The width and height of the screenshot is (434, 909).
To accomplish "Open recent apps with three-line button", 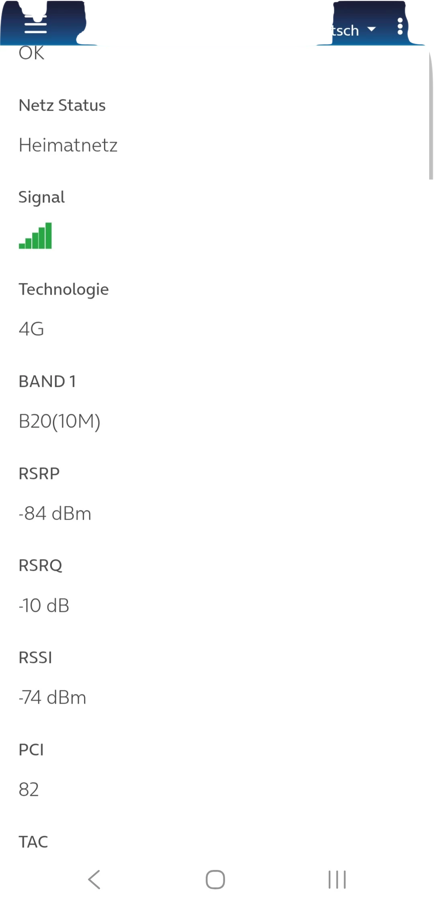I will click(x=337, y=879).
